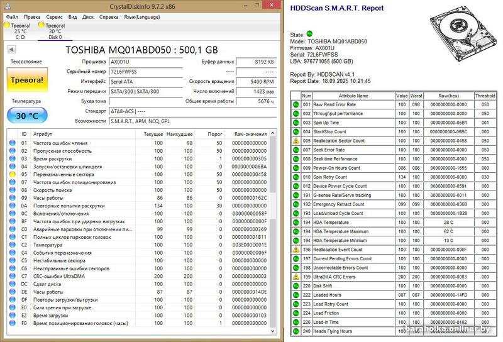The height and width of the screenshot is (342, 503).
Task: Click the yellow Тревога! icon above C: D:
Action: tap(6, 25)
